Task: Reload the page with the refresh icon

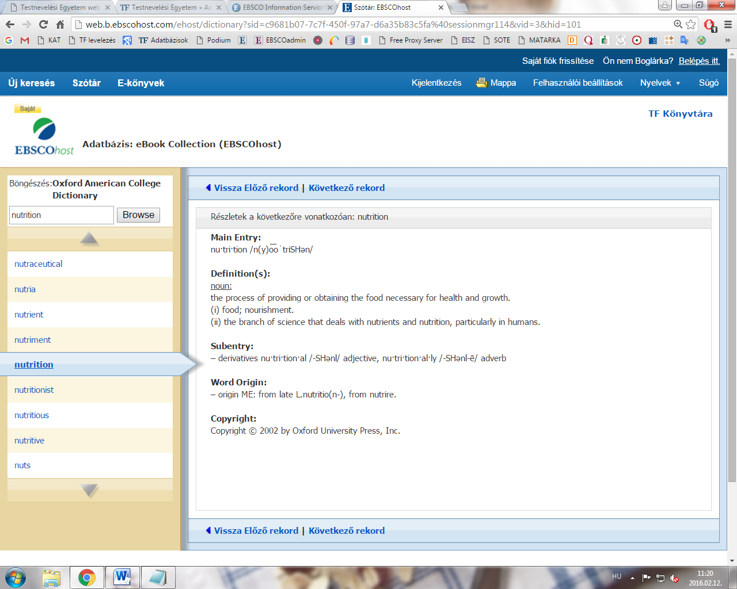Action: (43, 24)
